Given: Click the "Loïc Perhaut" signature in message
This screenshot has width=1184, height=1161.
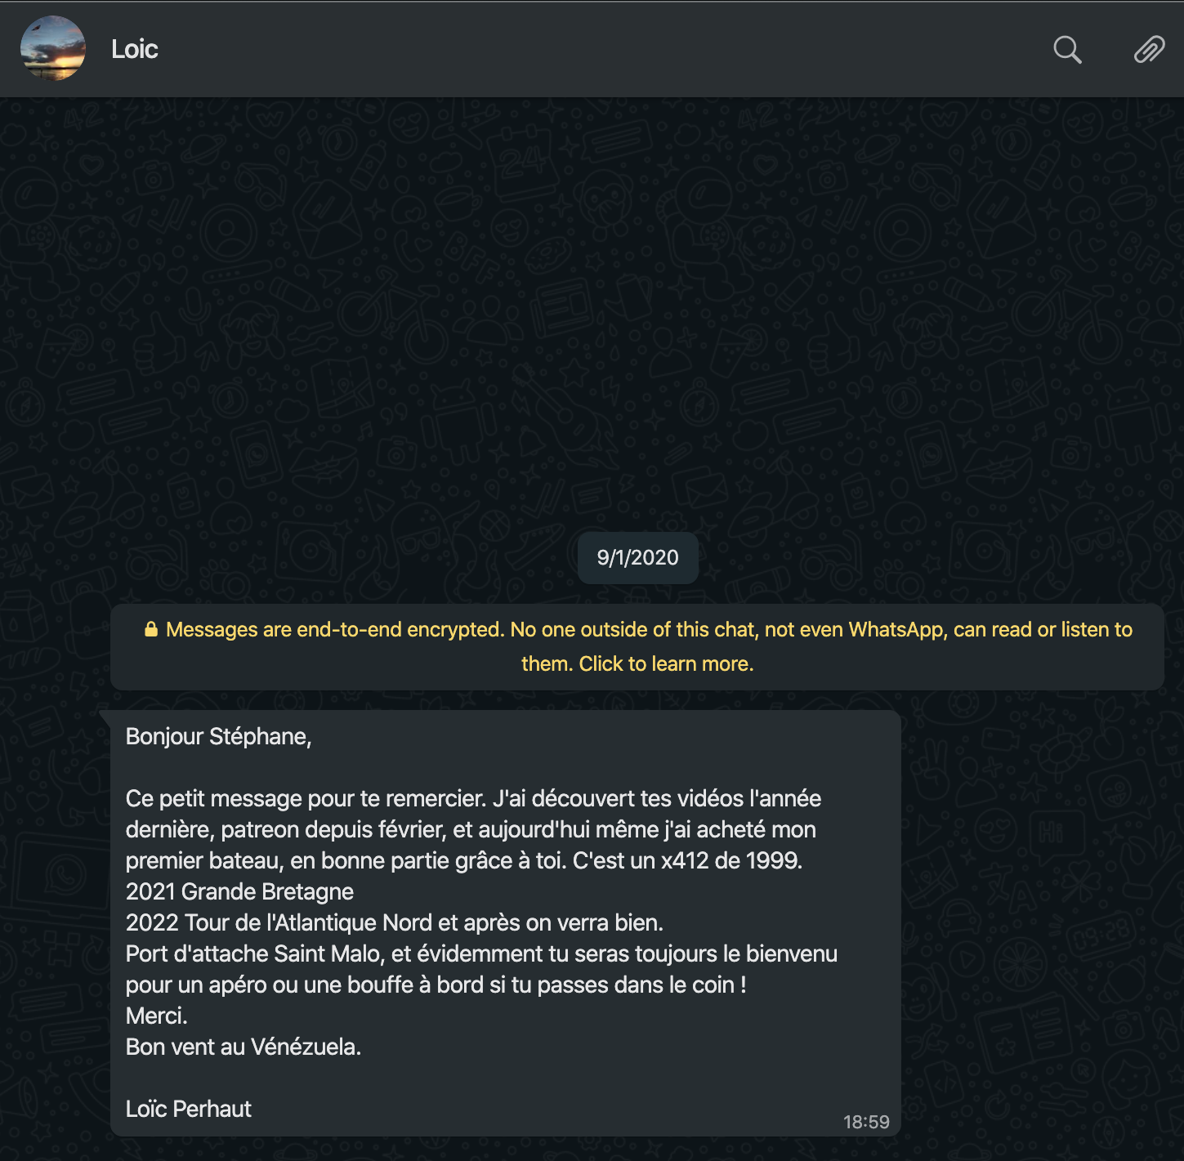Looking at the screenshot, I should point(189,1109).
